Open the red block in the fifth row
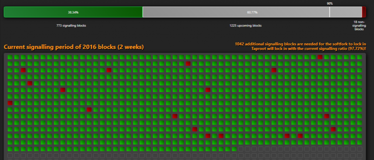 30,83
